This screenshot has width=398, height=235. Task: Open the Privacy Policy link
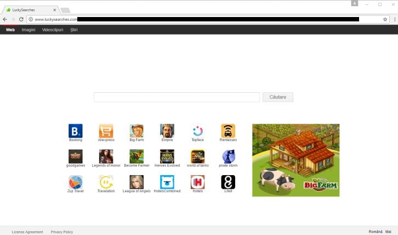tap(62, 232)
